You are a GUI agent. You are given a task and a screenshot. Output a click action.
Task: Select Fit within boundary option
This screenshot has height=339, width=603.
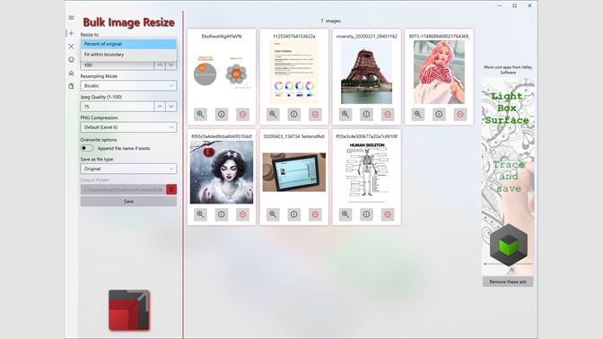(x=128, y=55)
